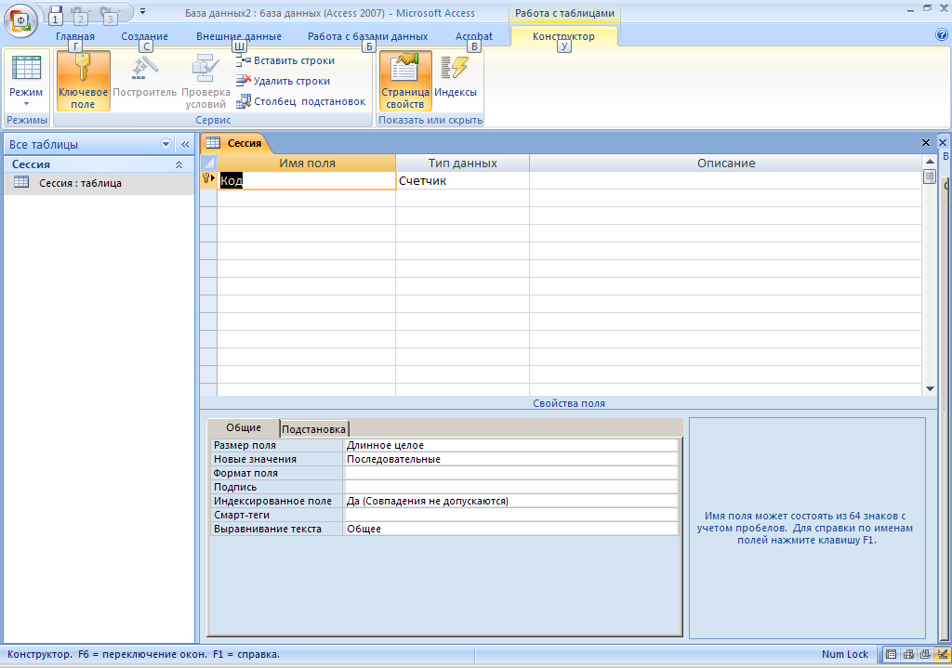
Task: Switch to the Подстановка properties tab
Action: click(314, 429)
